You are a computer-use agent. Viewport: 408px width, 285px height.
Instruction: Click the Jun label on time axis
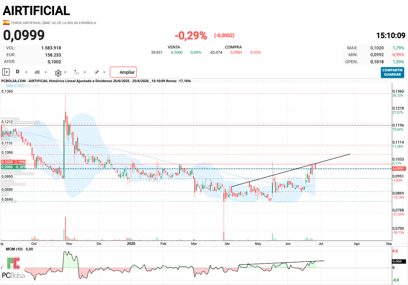tap(288, 244)
